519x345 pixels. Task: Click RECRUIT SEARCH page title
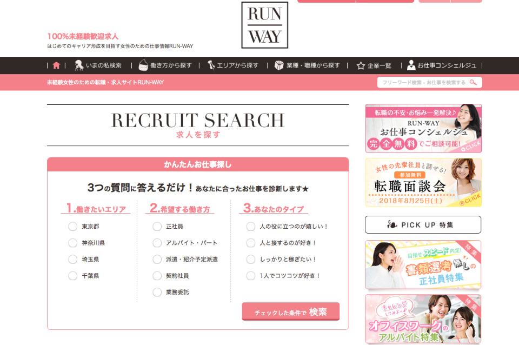tap(198, 120)
